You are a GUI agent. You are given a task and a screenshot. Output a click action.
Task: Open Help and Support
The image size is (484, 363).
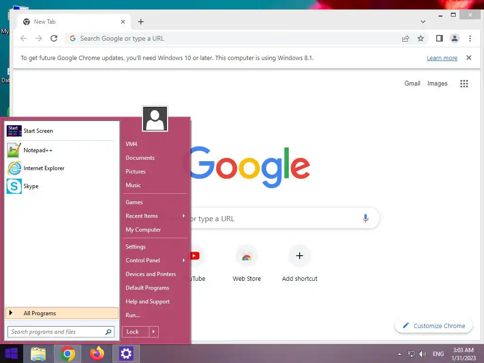pos(147,302)
